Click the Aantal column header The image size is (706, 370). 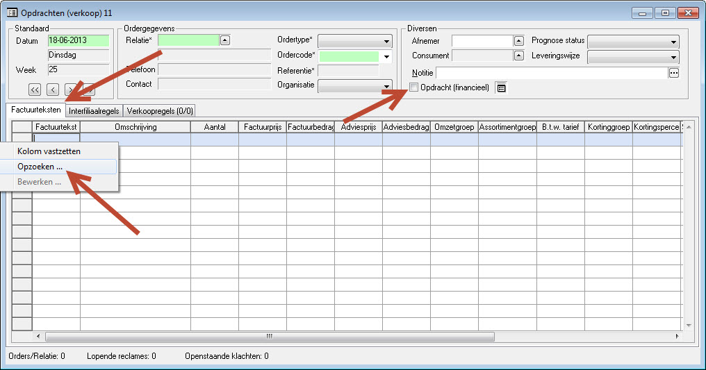[215, 127]
